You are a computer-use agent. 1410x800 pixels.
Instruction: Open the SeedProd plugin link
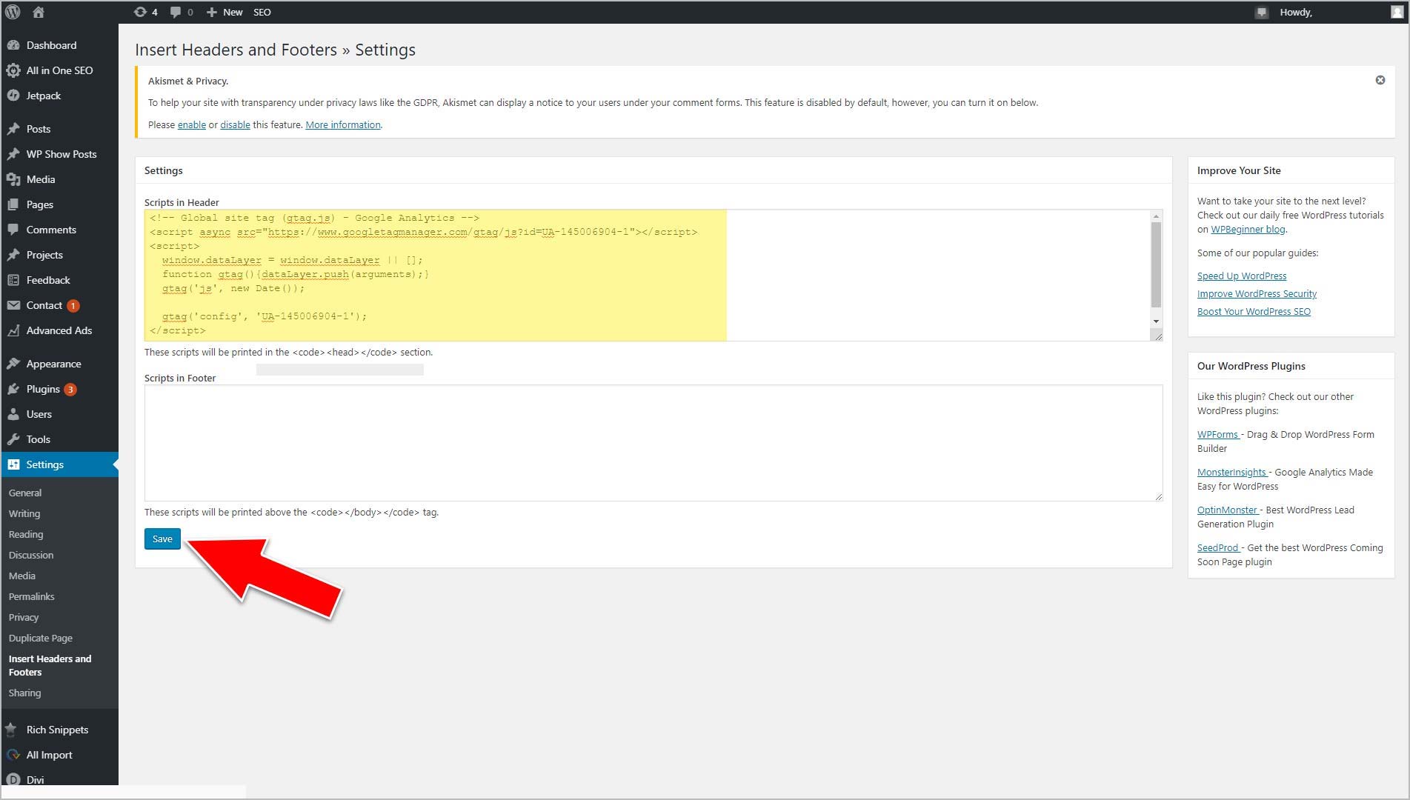(1218, 547)
